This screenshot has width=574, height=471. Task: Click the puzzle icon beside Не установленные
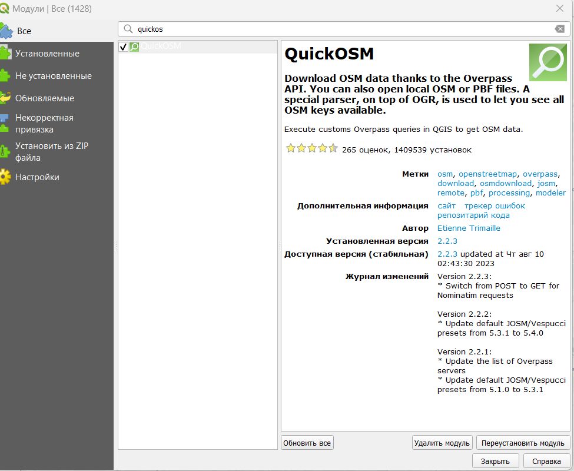pyautogui.click(x=5, y=75)
